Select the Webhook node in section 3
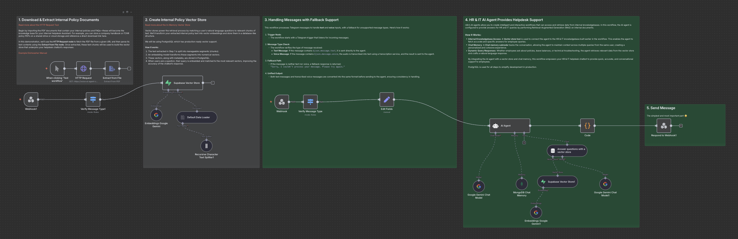Screen dimensions: 738x239 [x=282, y=102]
